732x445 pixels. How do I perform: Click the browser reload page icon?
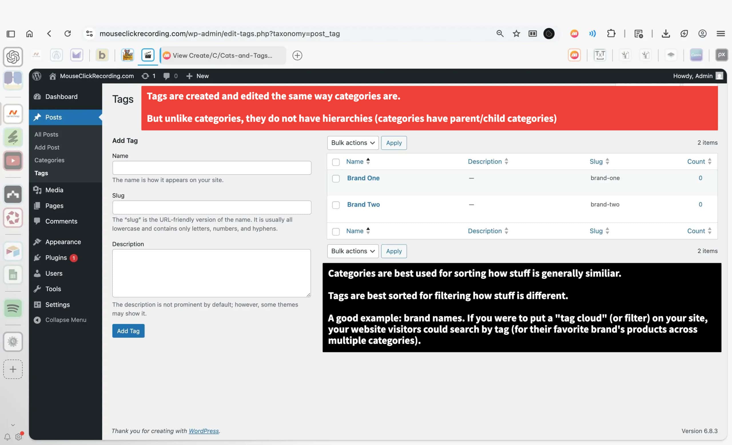point(68,33)
